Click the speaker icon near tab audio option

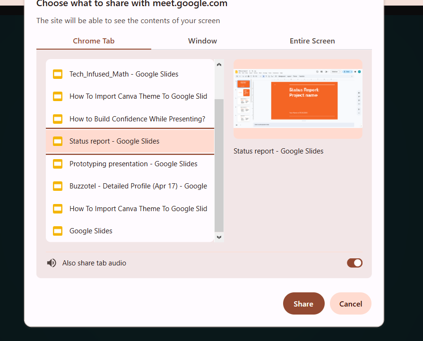52,263
